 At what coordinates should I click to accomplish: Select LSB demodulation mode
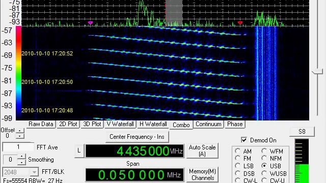(238, 166)
